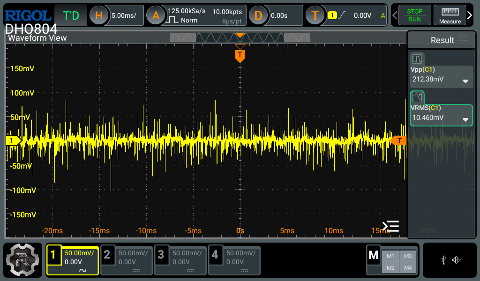Open the Rigol gear main menu icon
Screen dimensions: 480x281
pos(23,260)
